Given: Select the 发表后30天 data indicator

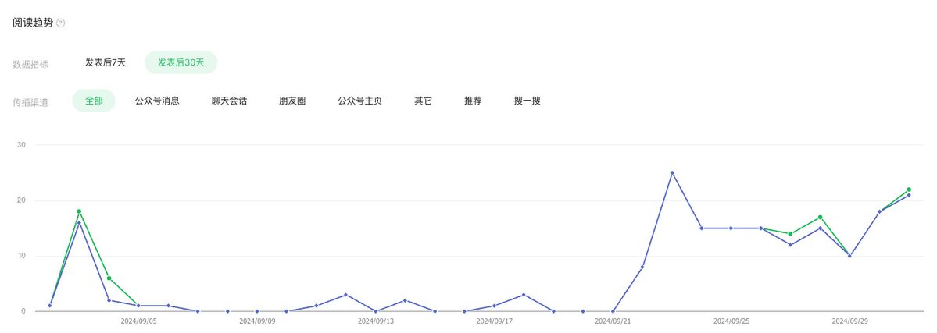Looking at the screenshot, I should coord(181,62).
